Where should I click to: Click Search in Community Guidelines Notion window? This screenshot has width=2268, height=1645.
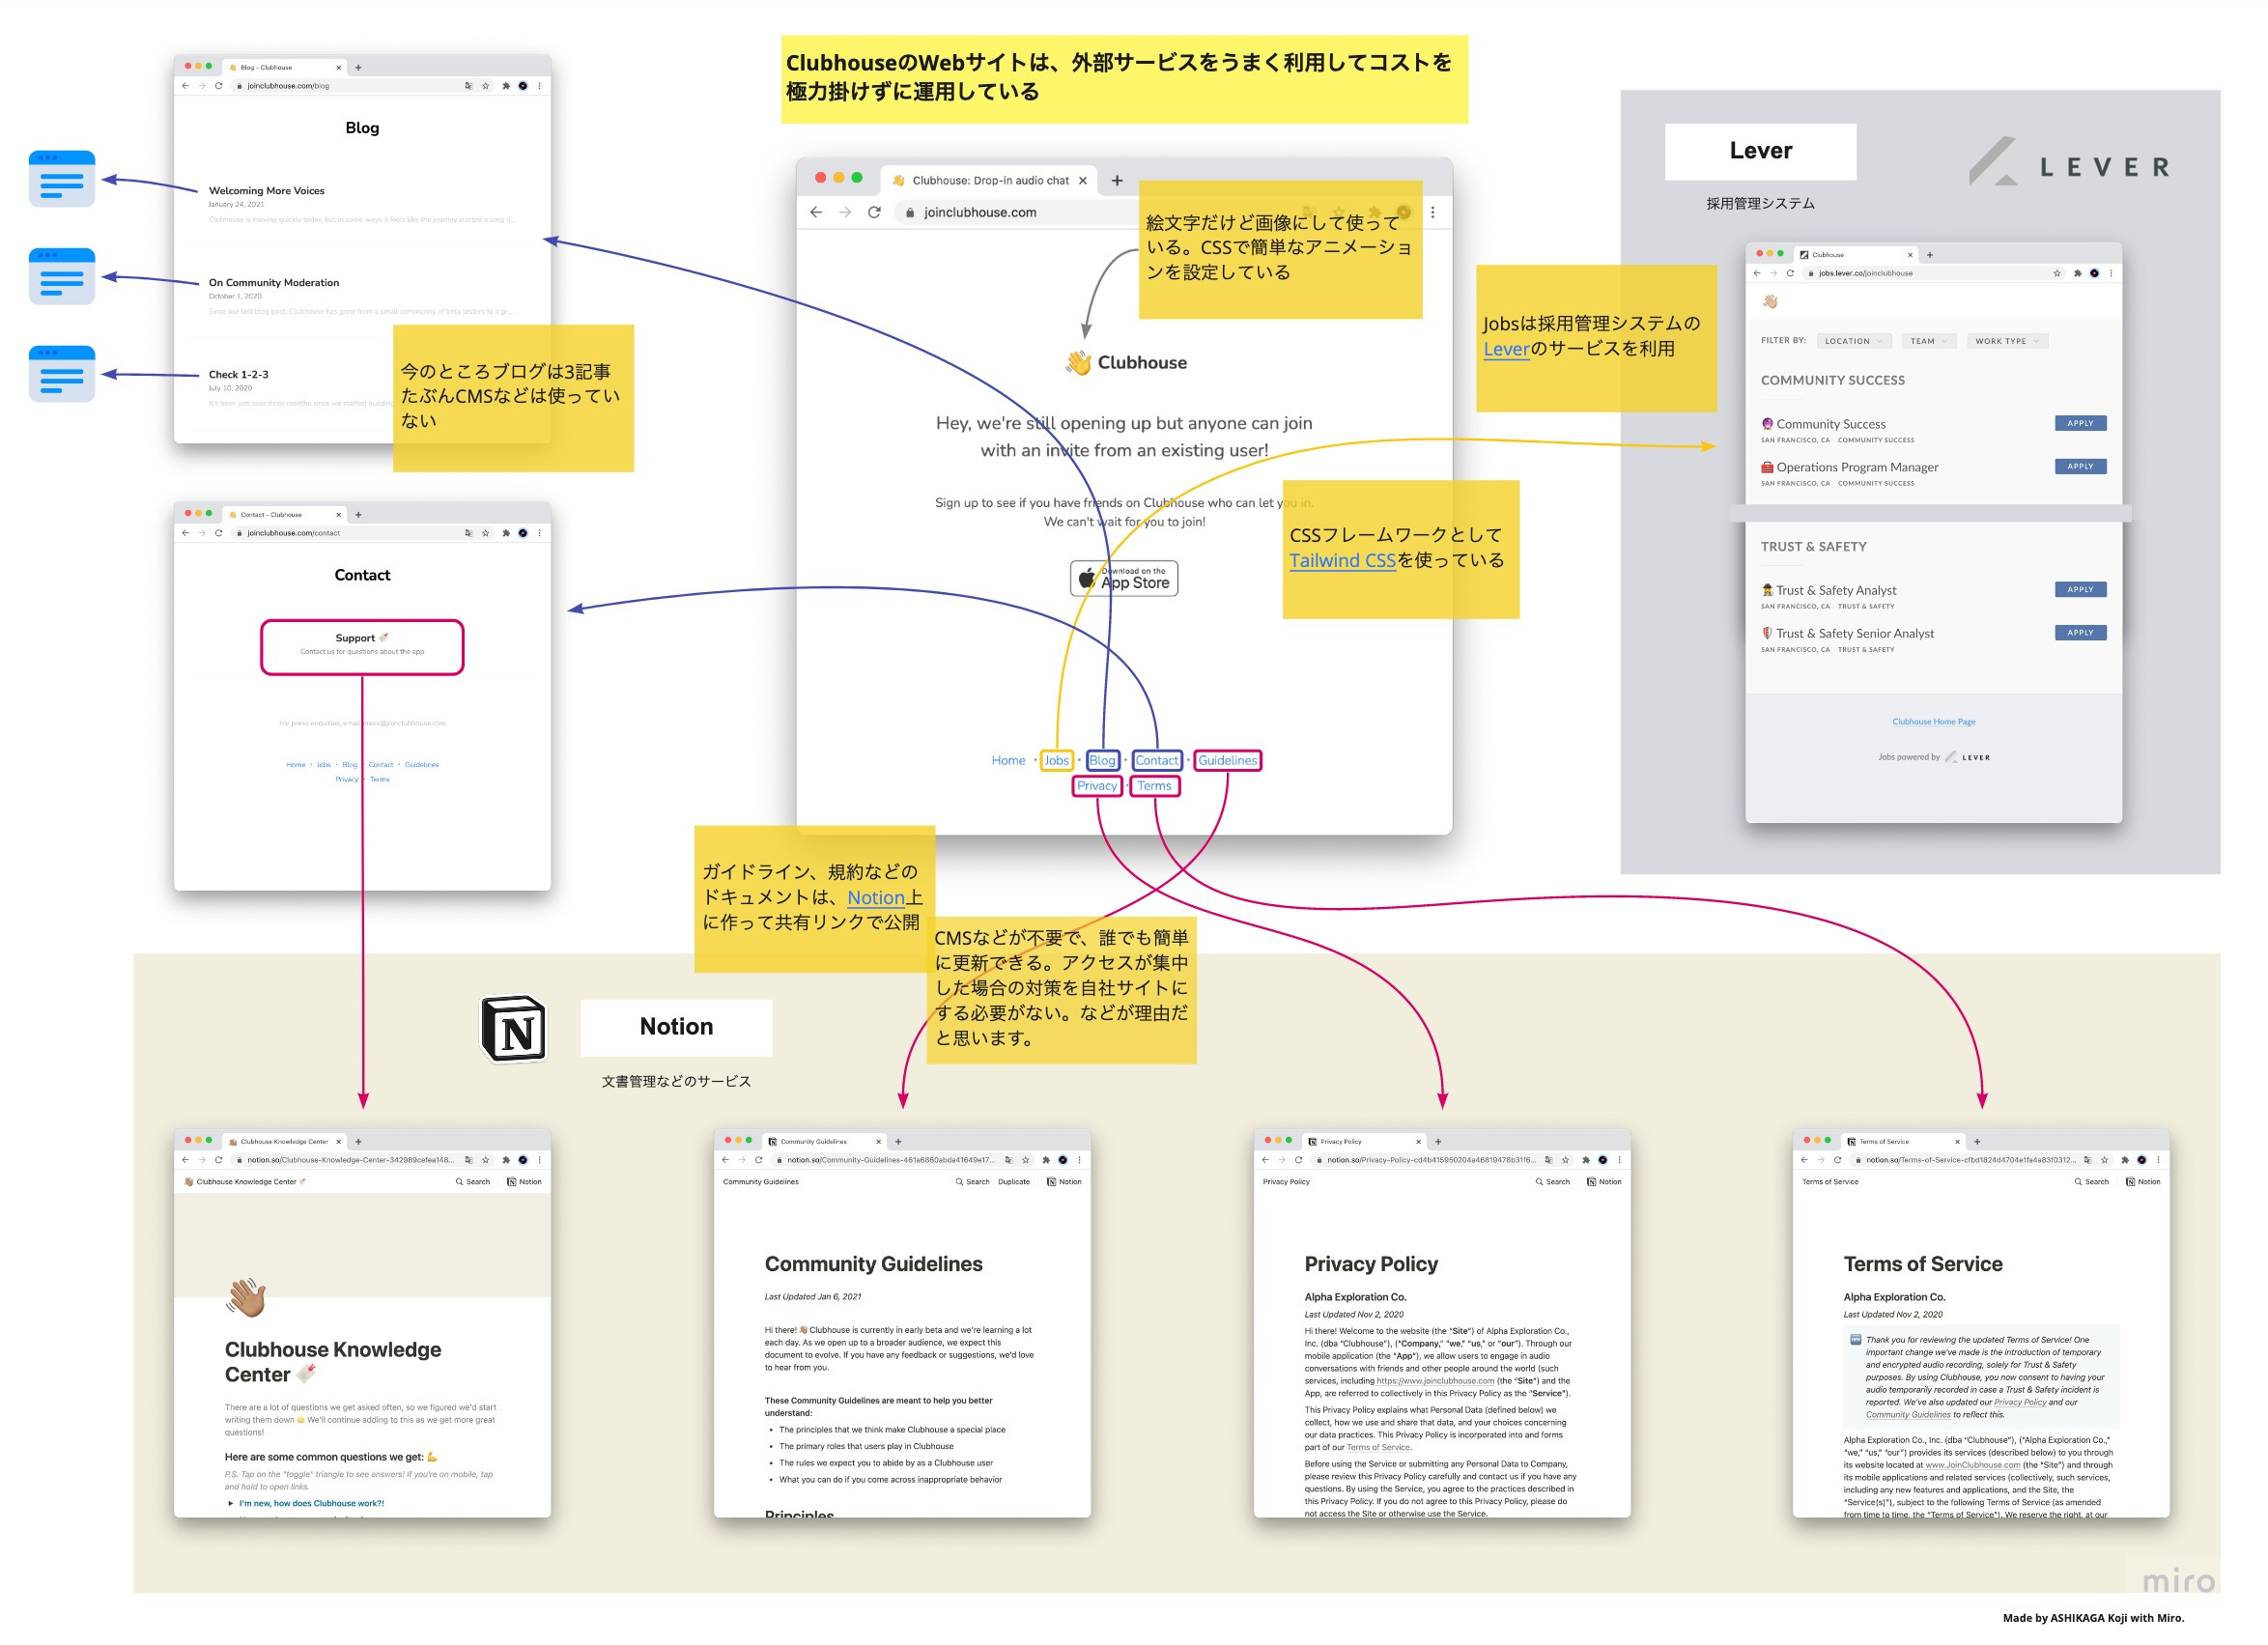[972, 1182]
